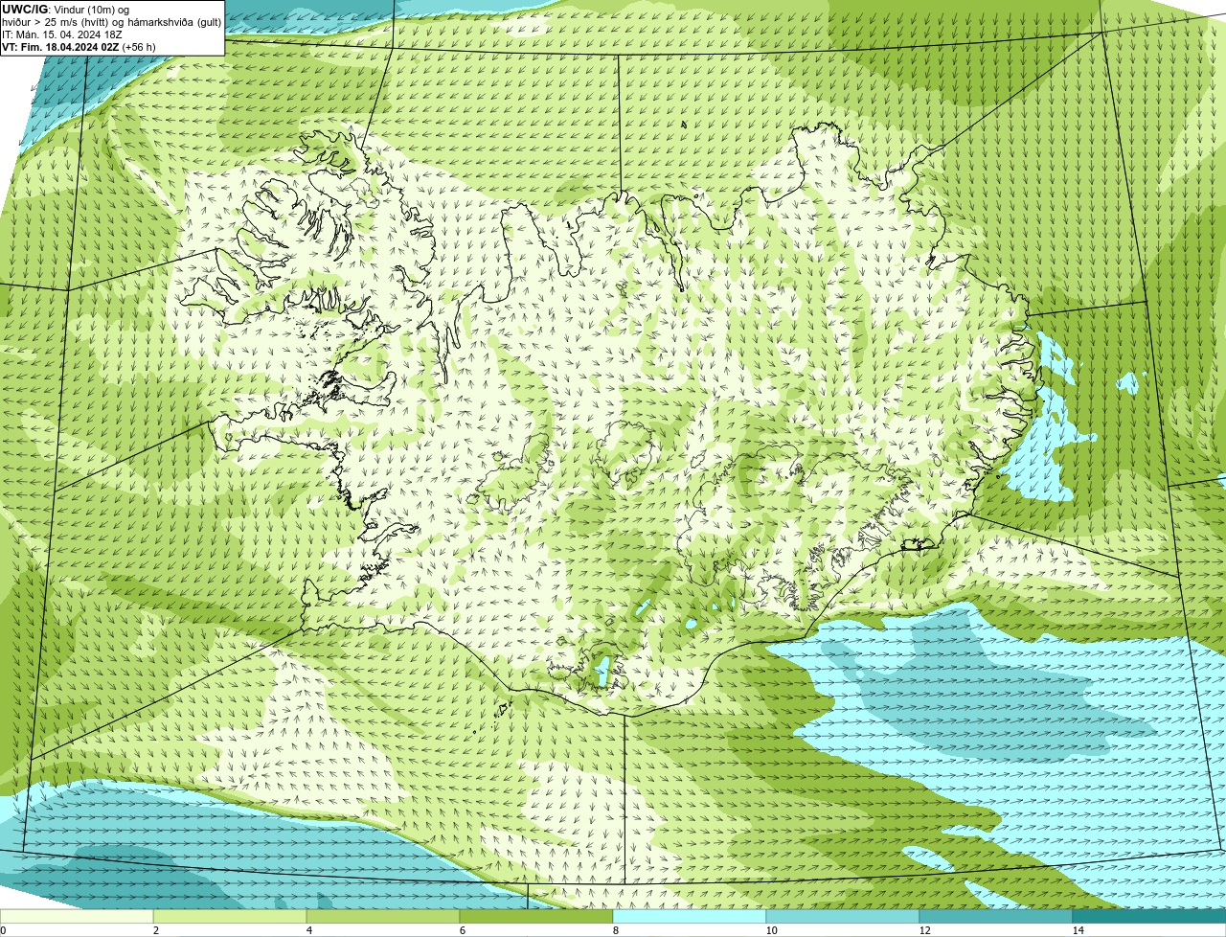Click the legend label '8'

[x=615, y=930]
